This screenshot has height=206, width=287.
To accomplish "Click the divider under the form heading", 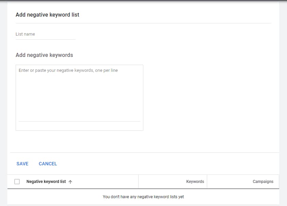I will (143, 23).
